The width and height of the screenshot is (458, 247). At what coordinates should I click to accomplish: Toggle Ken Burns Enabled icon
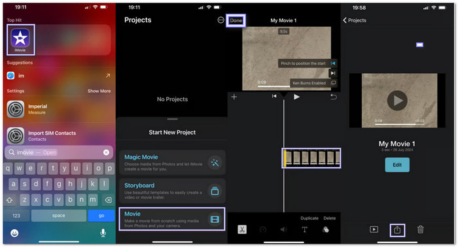tap(333, 83)
